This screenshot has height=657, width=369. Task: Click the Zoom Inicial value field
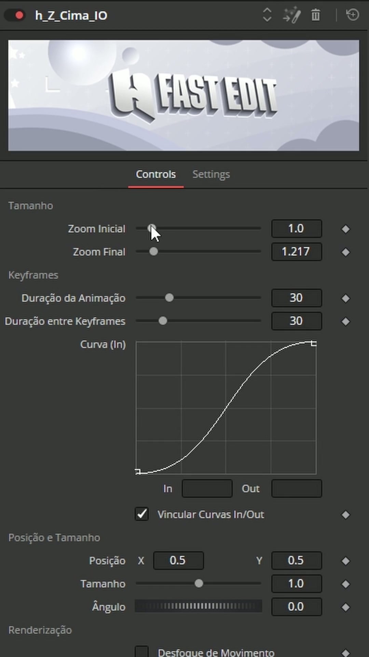pyautogui.click(x=297, y=229)
